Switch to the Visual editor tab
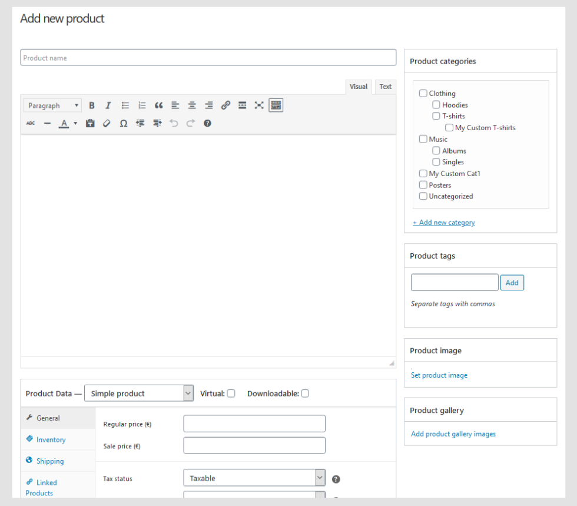This screenshot has width=577, height=506. tap(359, 87)
